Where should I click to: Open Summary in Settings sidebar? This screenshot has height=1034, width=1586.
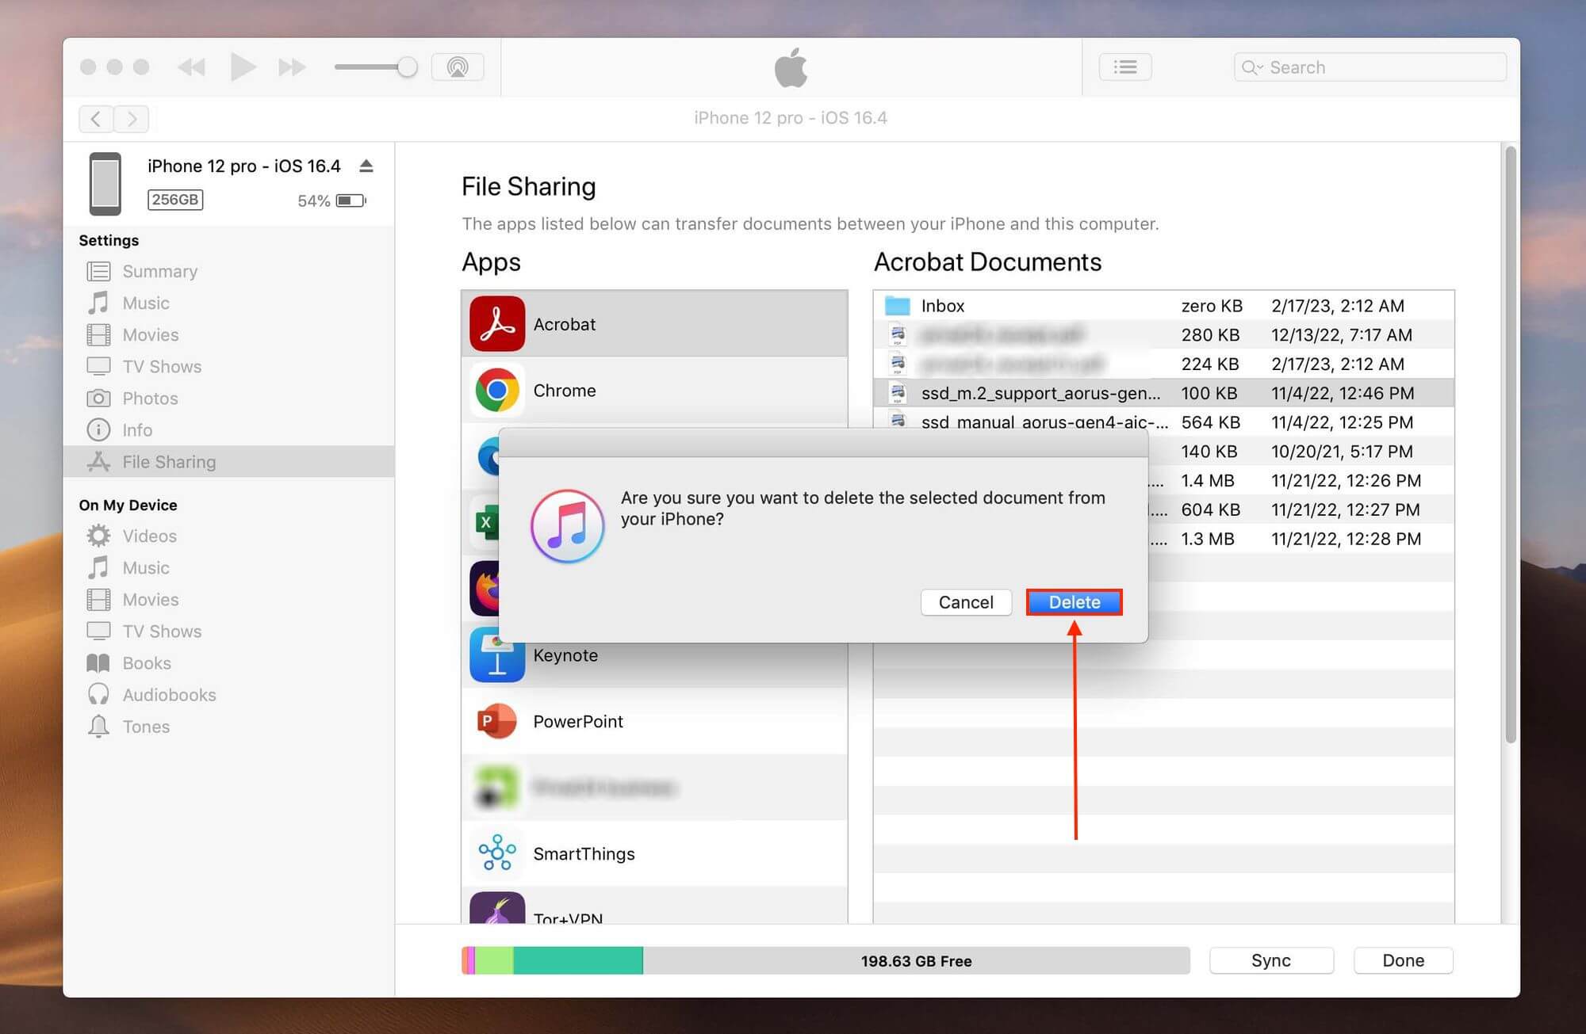(x=228, y=272)
